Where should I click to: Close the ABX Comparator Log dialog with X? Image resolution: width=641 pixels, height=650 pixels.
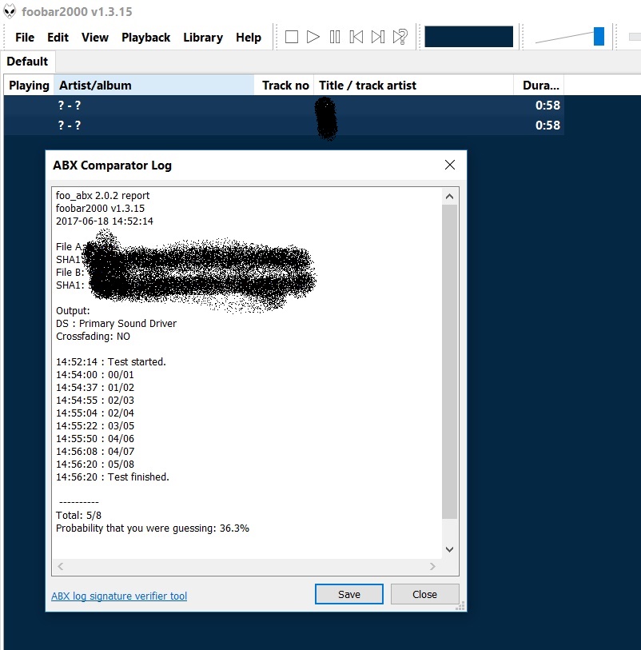click(450, 165)
